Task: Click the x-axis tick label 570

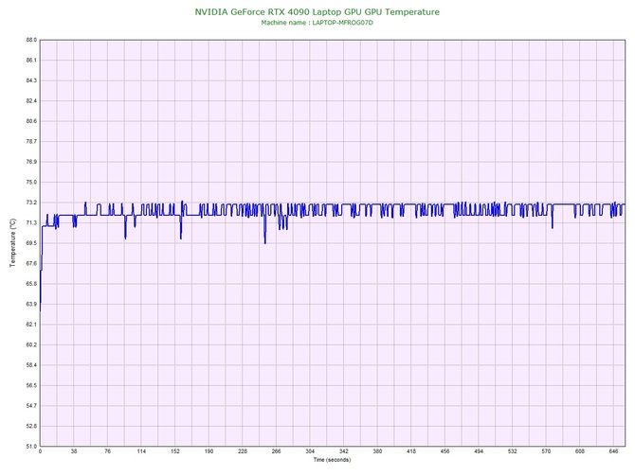Action: (x=546, y=451)
